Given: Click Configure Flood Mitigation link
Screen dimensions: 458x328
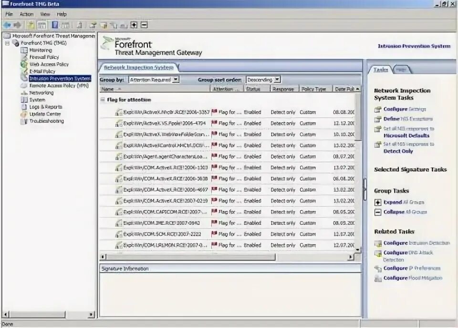Looking at the screenshot, I should [413, 278].
